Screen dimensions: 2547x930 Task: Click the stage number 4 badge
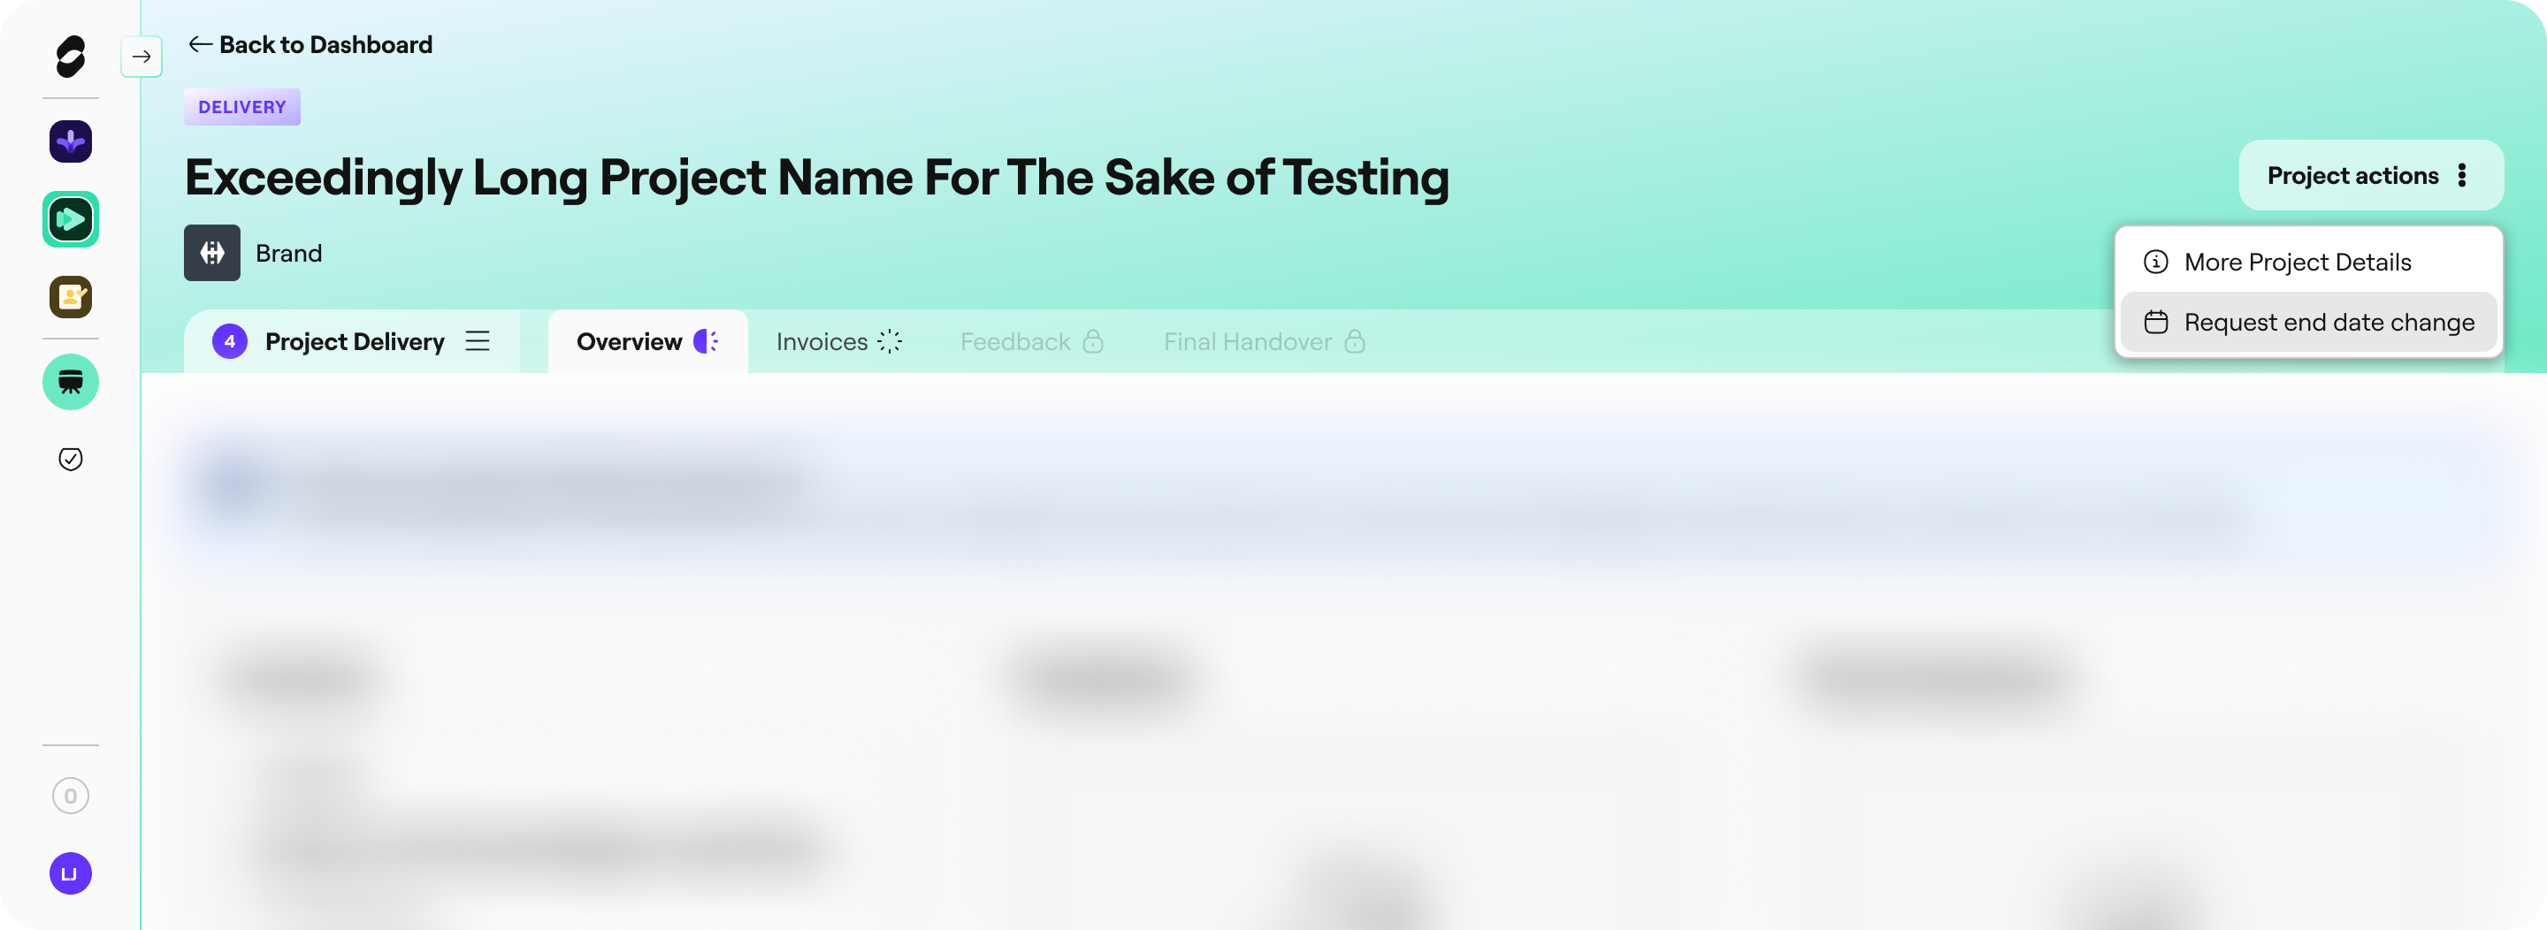[x=229, y=341]
